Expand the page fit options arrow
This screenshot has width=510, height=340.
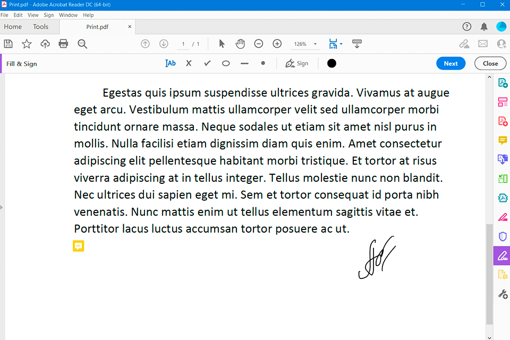tap(341, 44)
